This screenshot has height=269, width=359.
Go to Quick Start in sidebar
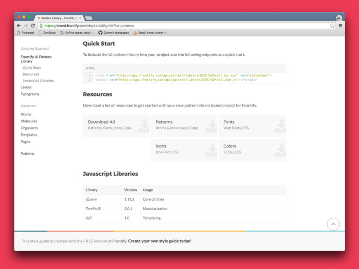tap(32, 68)
